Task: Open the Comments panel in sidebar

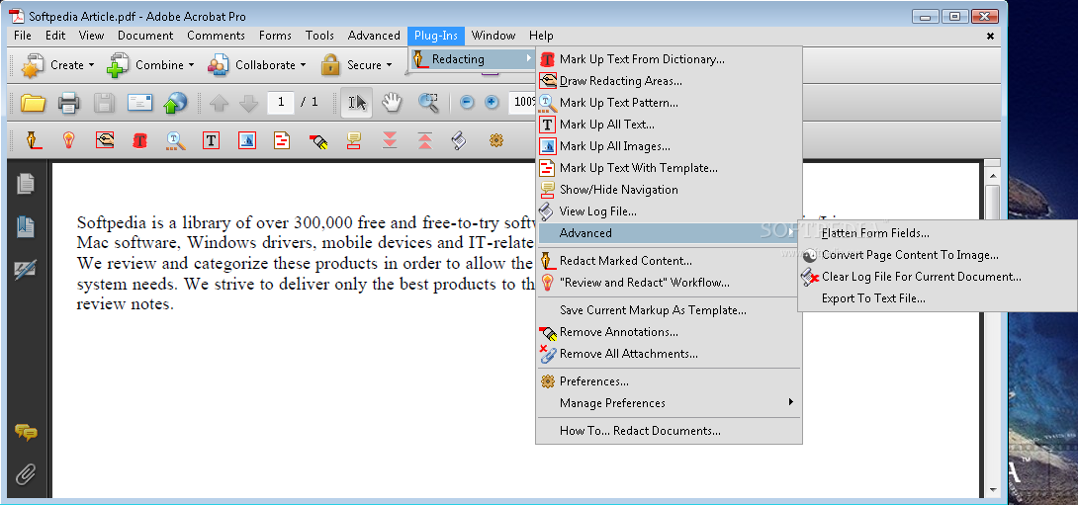Action: tap(26, 432)
